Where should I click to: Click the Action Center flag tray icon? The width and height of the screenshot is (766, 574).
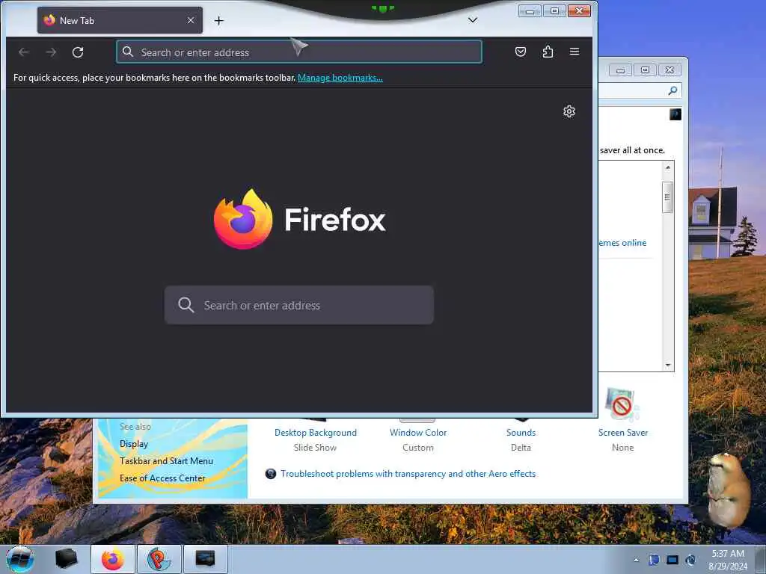(654, 560)
